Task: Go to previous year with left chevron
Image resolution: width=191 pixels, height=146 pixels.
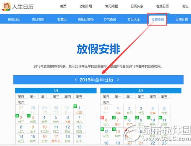Action: click(76, 80)
